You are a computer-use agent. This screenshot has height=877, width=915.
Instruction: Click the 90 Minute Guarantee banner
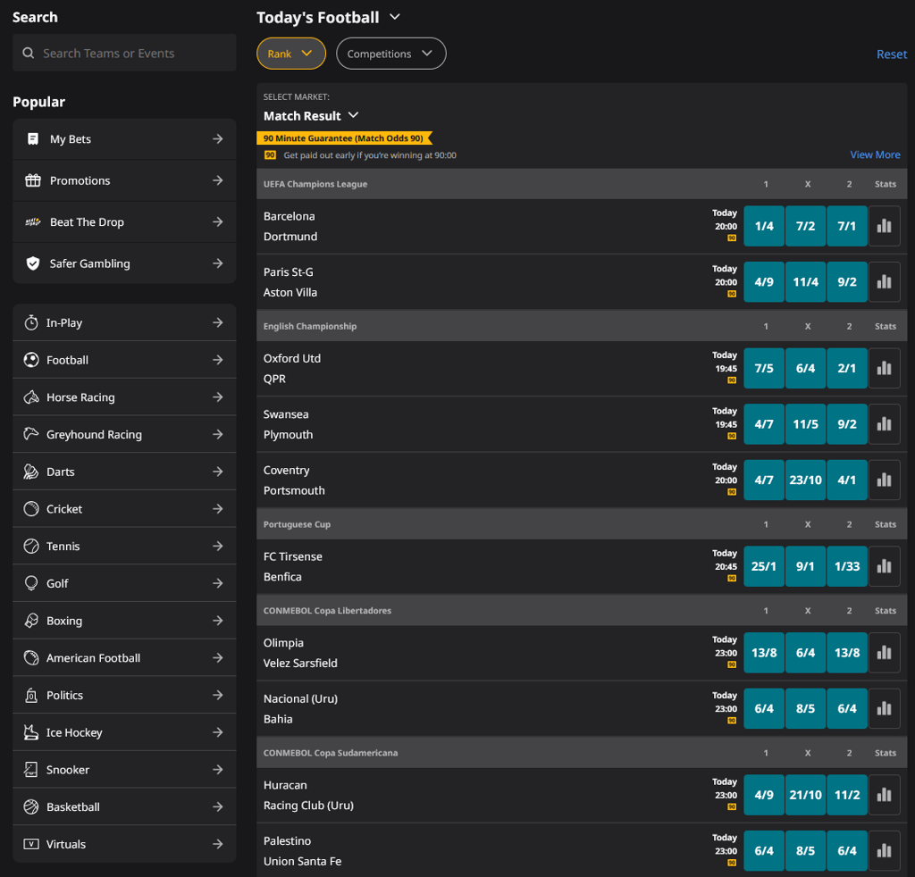click(x=344, y=138)
